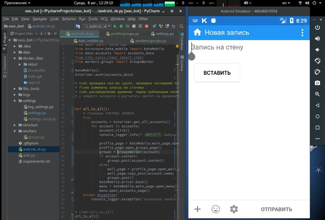The image size is (325, 220).
Task: Collapse the docker_files folder
Action: click(15, 58)
